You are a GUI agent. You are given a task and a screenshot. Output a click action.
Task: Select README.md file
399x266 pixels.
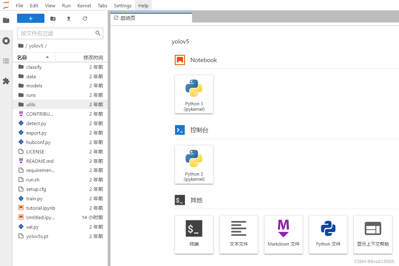[x=60, y=161]
